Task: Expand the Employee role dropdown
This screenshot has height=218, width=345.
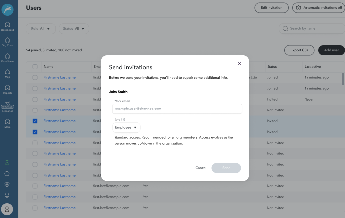Action: pyautogui.click(x=126, y=127)
